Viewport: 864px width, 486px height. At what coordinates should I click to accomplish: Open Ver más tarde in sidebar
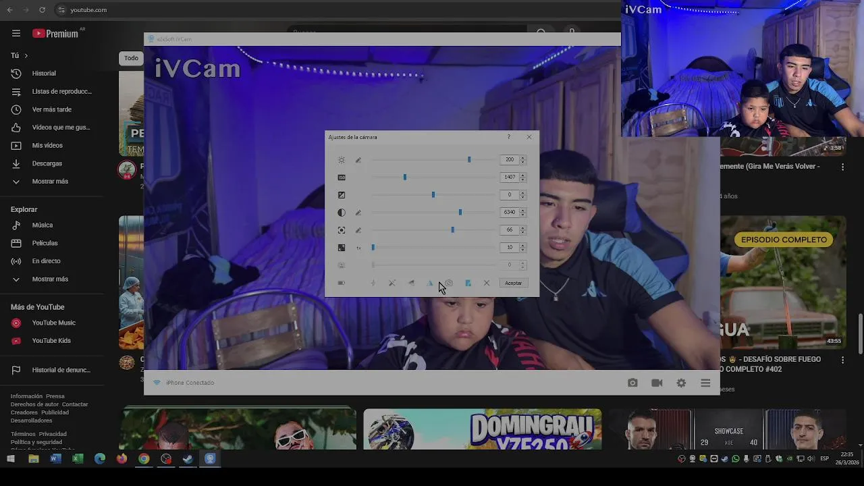coord(51,109)
